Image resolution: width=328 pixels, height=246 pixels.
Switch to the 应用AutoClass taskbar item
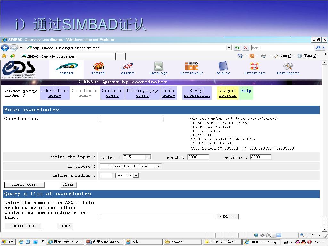[104, 242]
